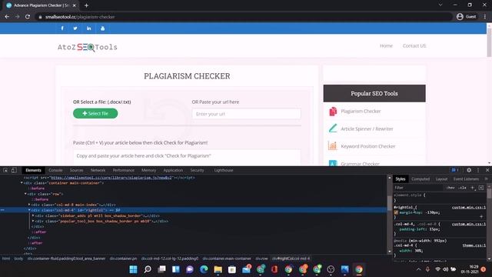Open the Twitter social icon in top bar
The height and width of the screenshot is (277, 492).
coord(75,28)
